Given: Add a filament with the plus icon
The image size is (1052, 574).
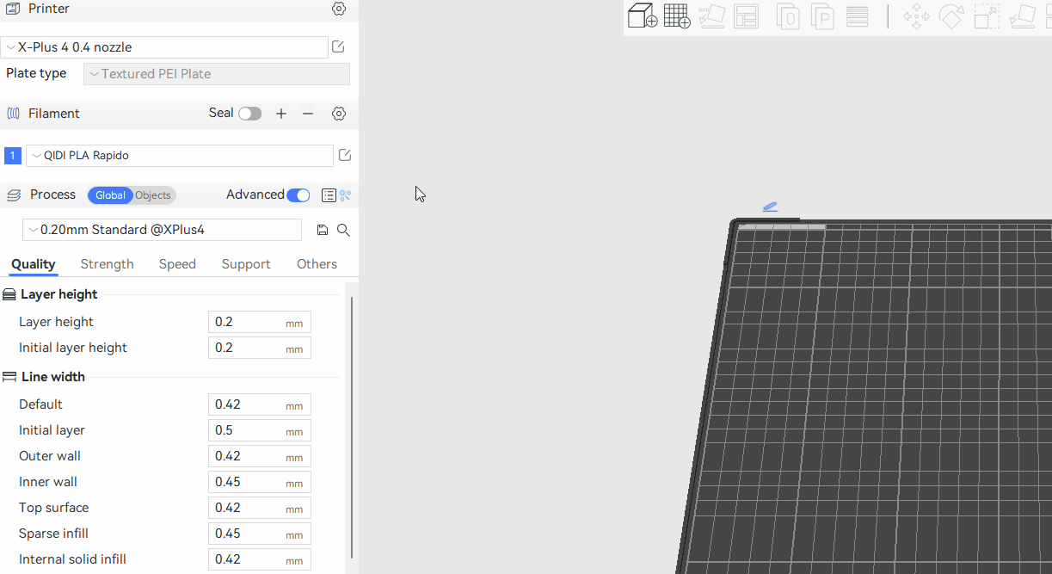Looking at the screenshot, I should (x=281, y=114).
